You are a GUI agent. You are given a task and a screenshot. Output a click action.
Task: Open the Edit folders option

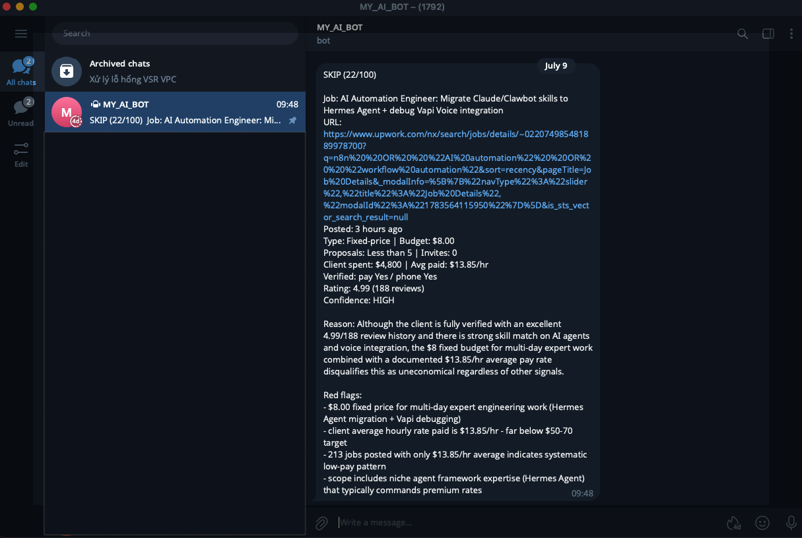pyautogui.click(x=21, y=155)
